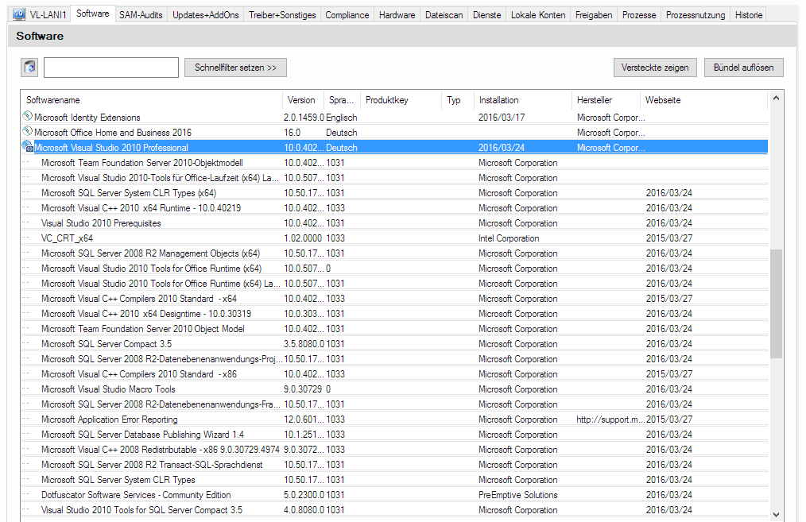
Task: Select Dotfuscator Software Services Community Edition
Action: 395,495
